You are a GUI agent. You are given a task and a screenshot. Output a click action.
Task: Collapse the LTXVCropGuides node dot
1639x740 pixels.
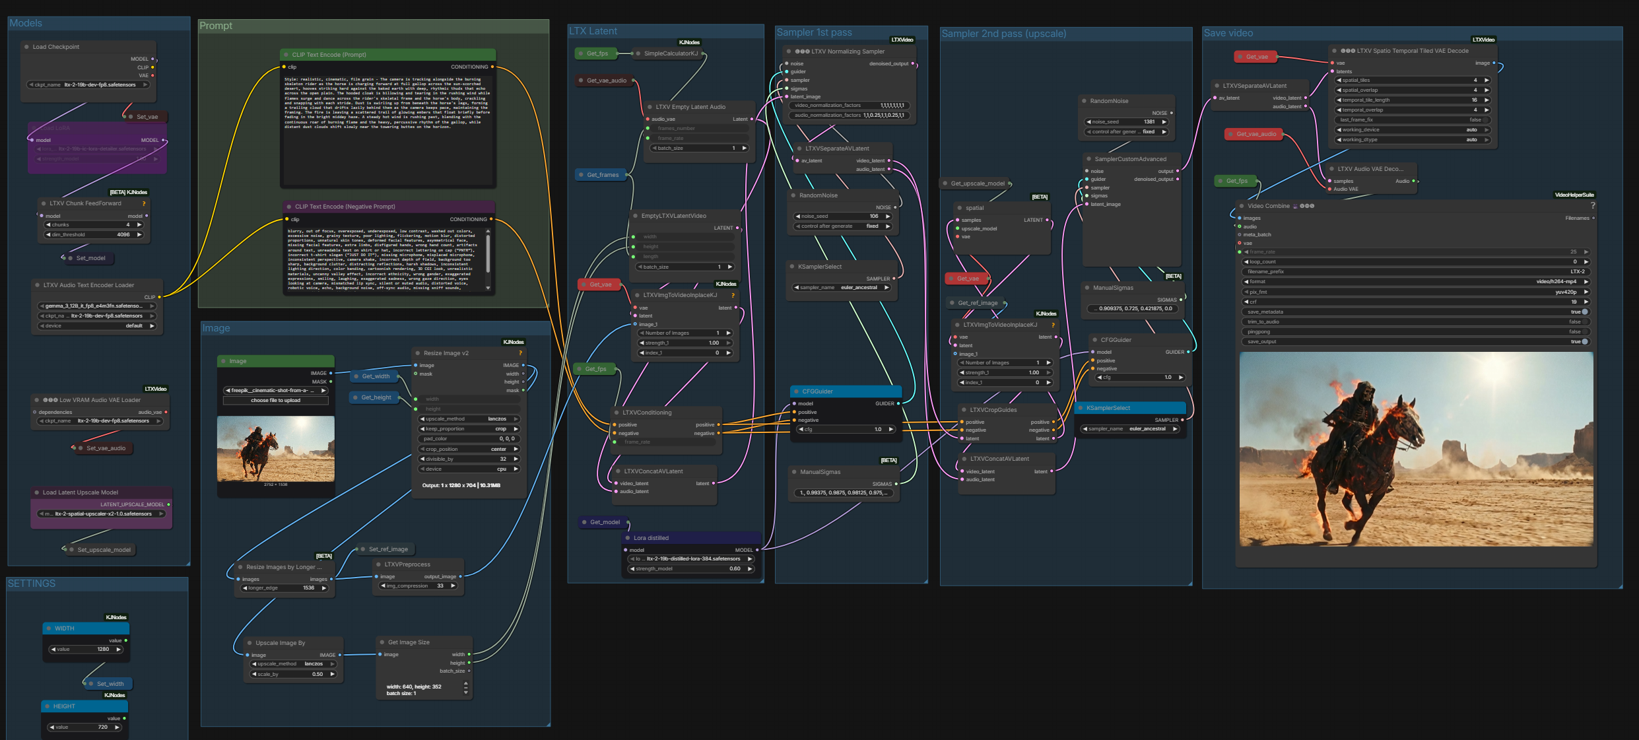point(964,410)
